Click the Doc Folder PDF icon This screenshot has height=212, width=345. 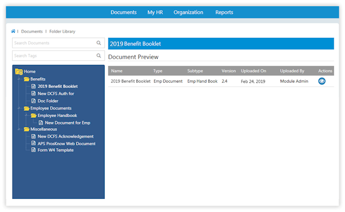pos(33,101)
